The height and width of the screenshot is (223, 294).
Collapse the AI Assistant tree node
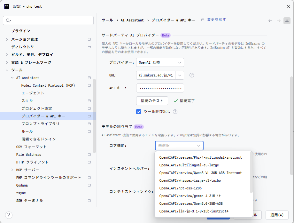[12, 78]
